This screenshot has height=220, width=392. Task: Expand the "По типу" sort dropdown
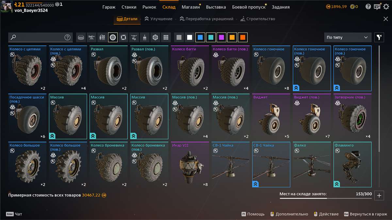coord(348,37)
